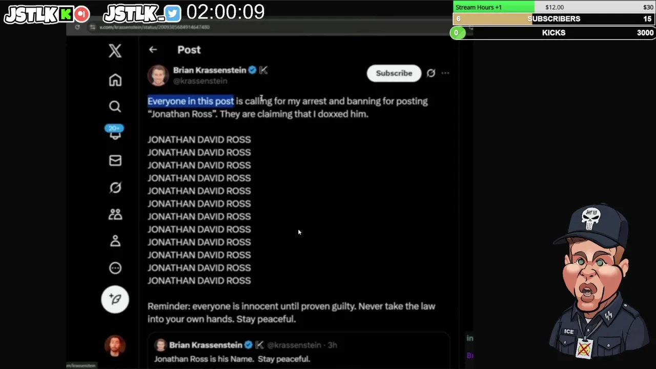This screenshot has height=369, width=656.
Task: Open Grok icon in sidebar
Action: [115, 188]
